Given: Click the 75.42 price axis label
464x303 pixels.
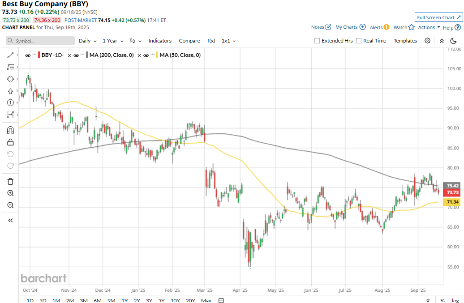Looking at the screenshot, I should pyautogui.click(x=452, y=186).
